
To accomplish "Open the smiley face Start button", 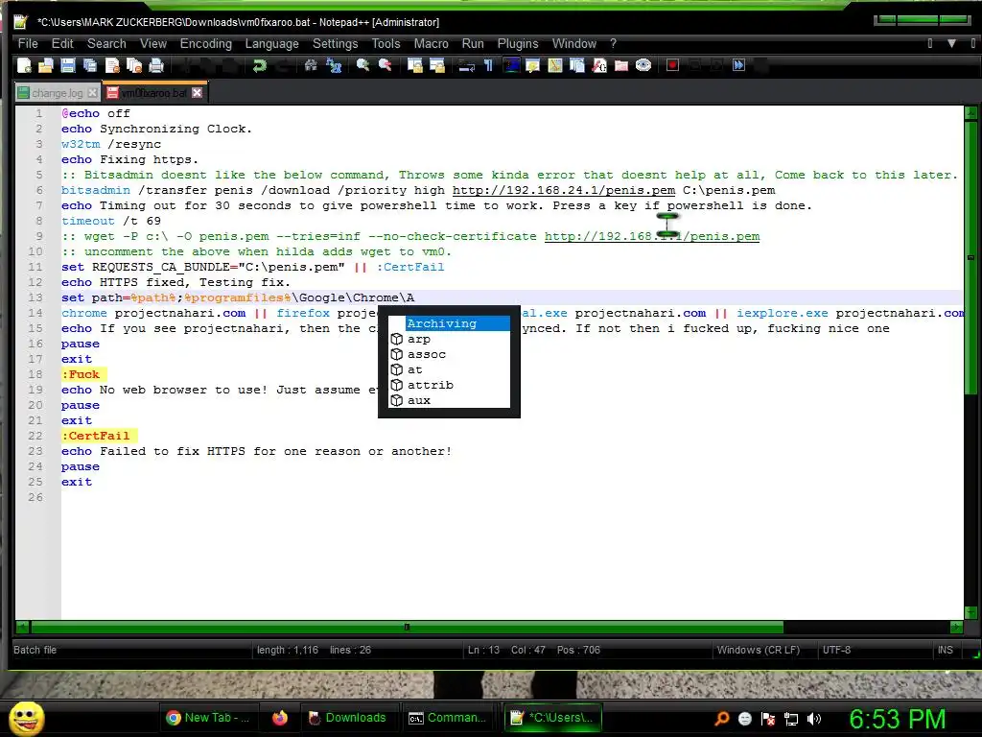I will (x=26, y=718).
